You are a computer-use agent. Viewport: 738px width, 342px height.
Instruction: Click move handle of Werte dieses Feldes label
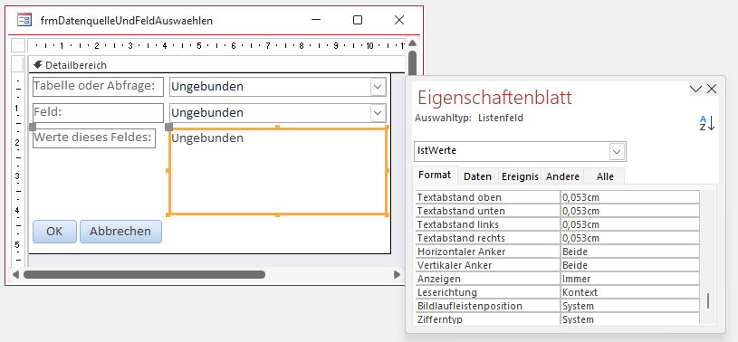(33, 127)
